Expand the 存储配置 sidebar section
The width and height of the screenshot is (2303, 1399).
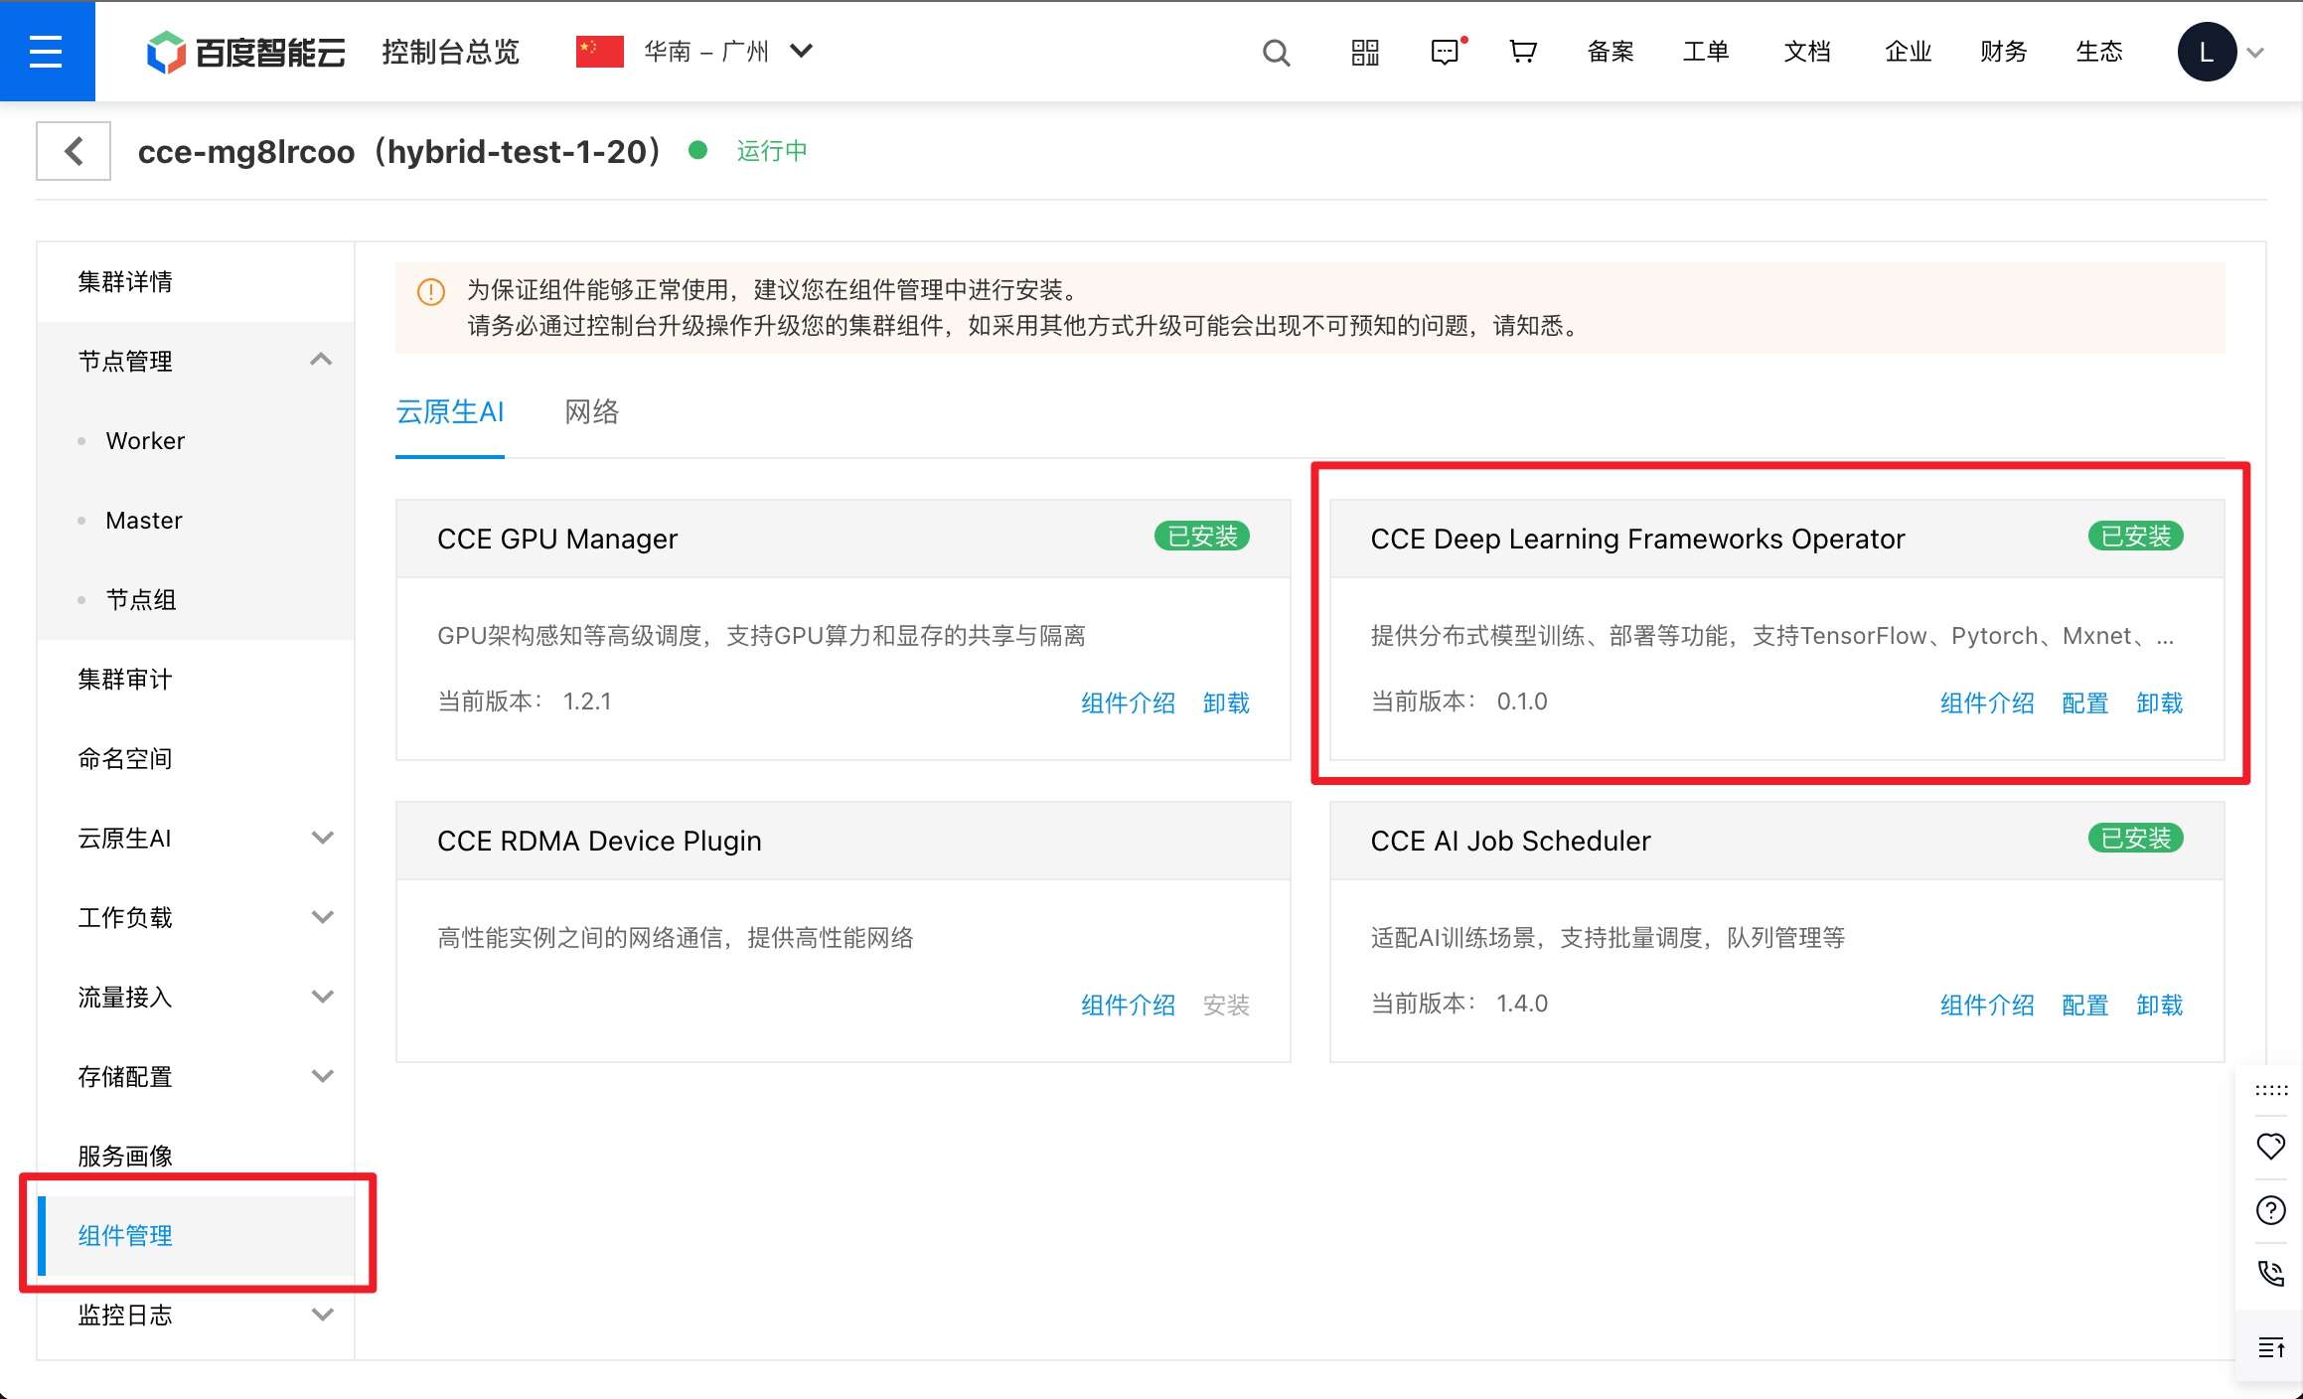pyautogui.click(x=322, y=1076)
